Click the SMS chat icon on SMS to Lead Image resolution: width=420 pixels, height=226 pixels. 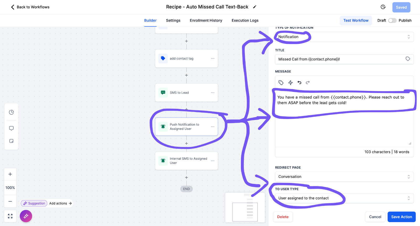click(163, 93)
